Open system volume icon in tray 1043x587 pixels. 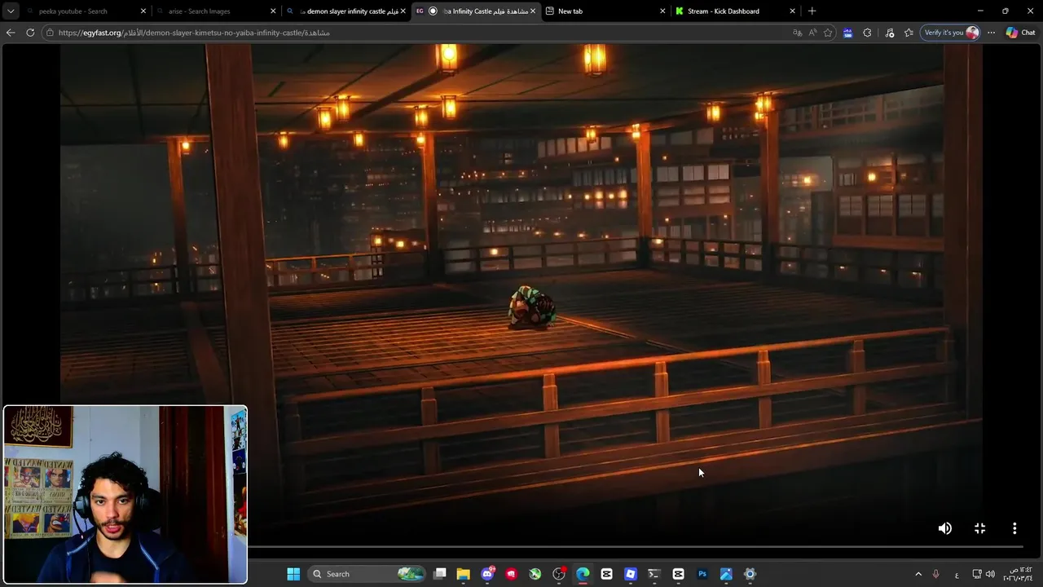[990, 574]
